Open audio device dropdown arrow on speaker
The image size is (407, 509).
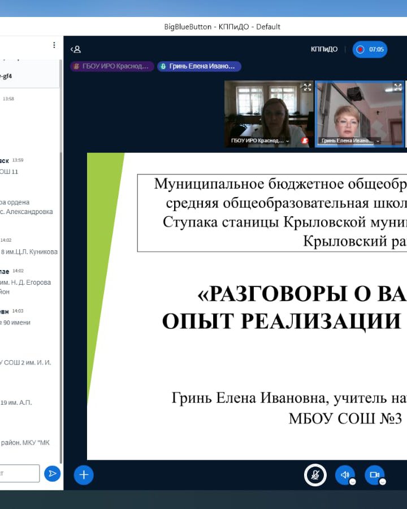353,482
